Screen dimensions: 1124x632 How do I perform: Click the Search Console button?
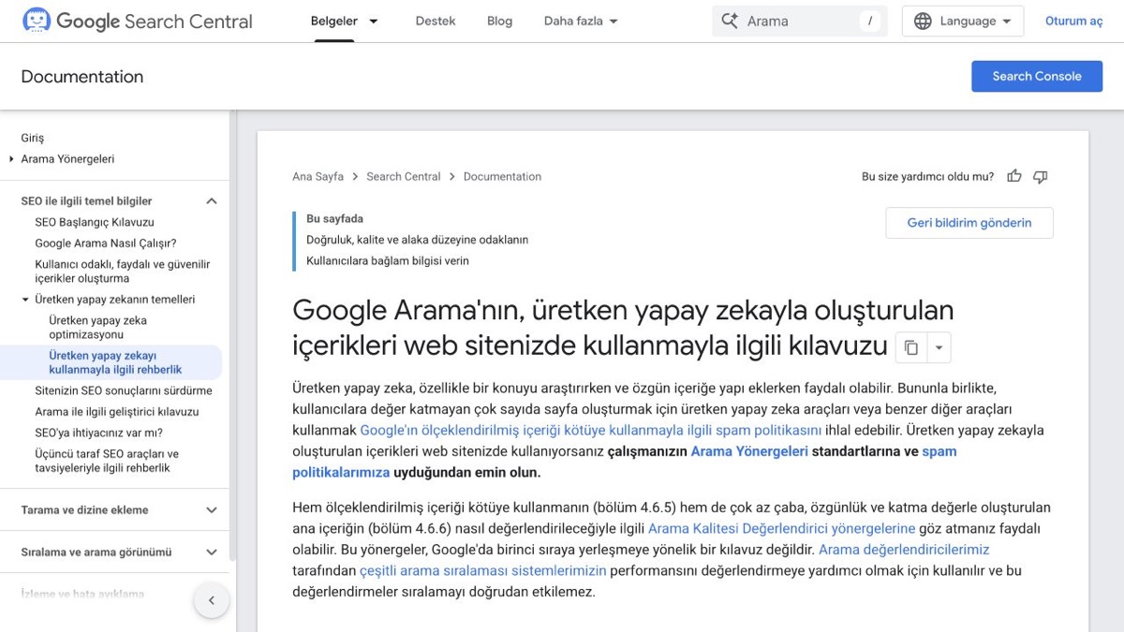(1037, 76)
